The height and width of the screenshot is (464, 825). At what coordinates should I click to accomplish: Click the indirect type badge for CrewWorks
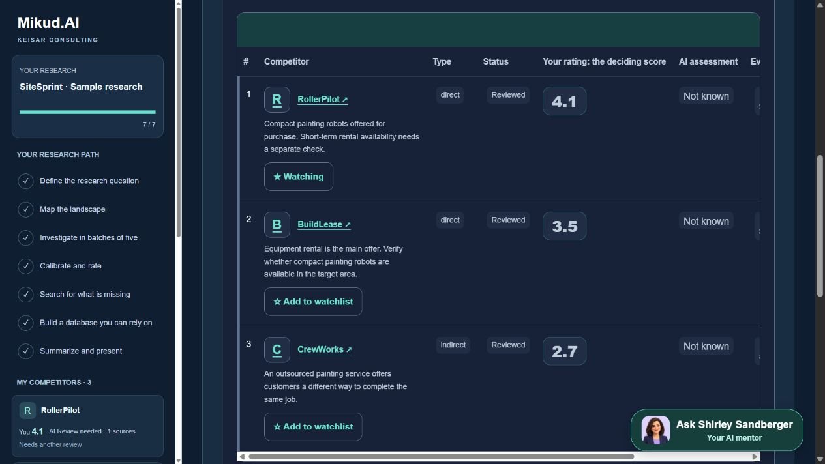coord(453,345)
